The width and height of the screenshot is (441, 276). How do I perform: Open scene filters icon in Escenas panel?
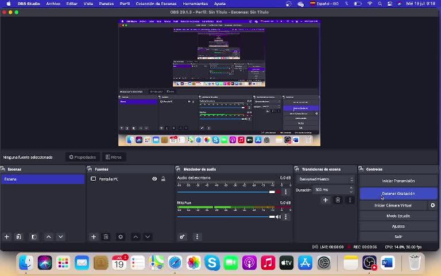coord(34,237)
